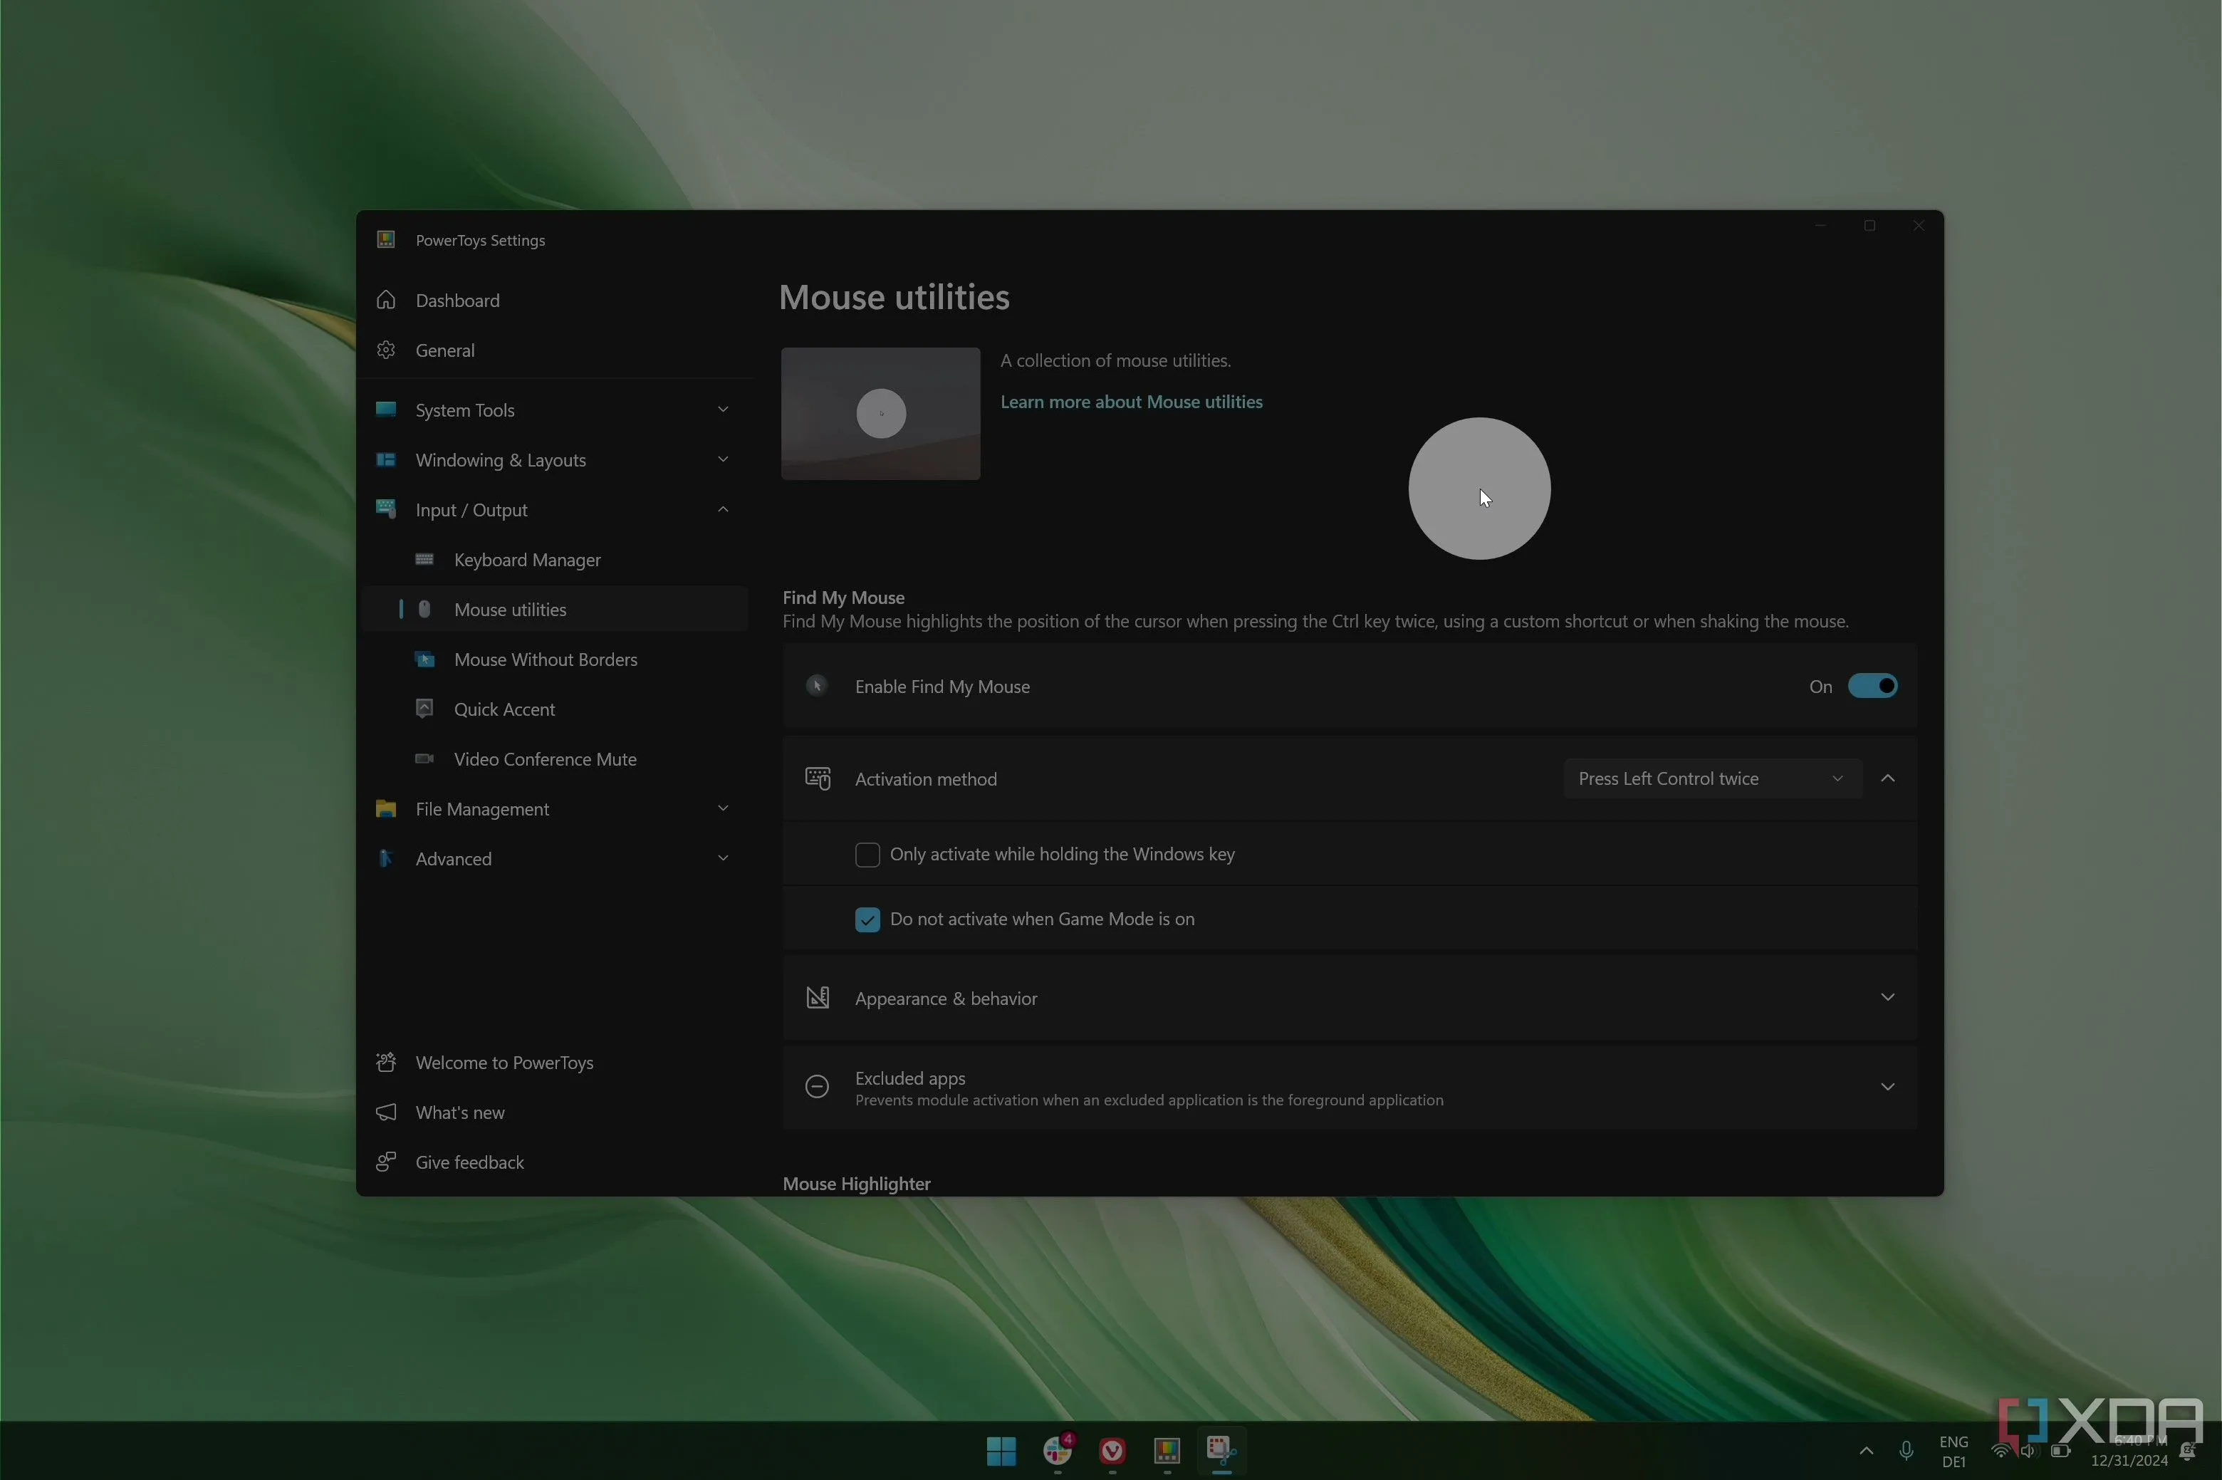Screen dimensions: 2222x1480
Task: Click Give feedback in the sidebar
Action: (x=469, y=1162)
